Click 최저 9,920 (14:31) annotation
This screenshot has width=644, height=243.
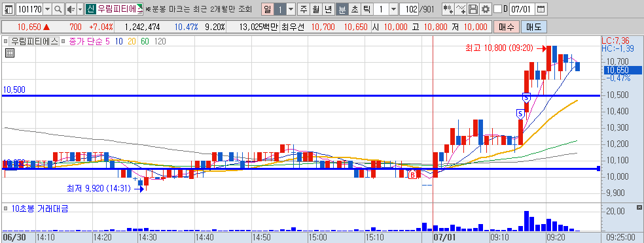(x=99, y=189)
